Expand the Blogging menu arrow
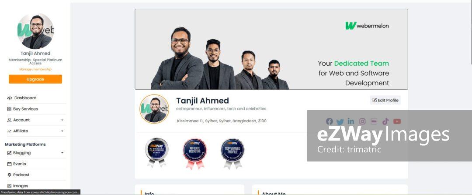The height and width of the screenshot is (195, 472). (62, 153)
